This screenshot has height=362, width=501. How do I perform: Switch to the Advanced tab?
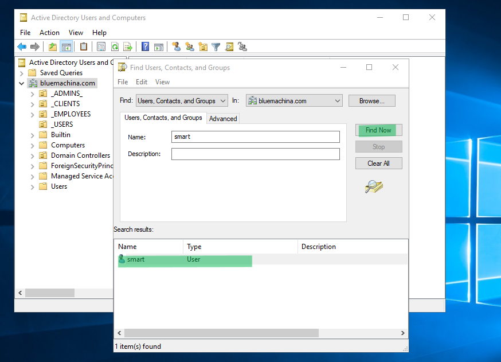click(223, 119)
